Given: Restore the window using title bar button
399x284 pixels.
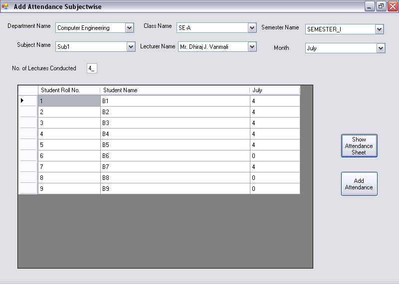Looking at the screenshot, I should point(381,6).
